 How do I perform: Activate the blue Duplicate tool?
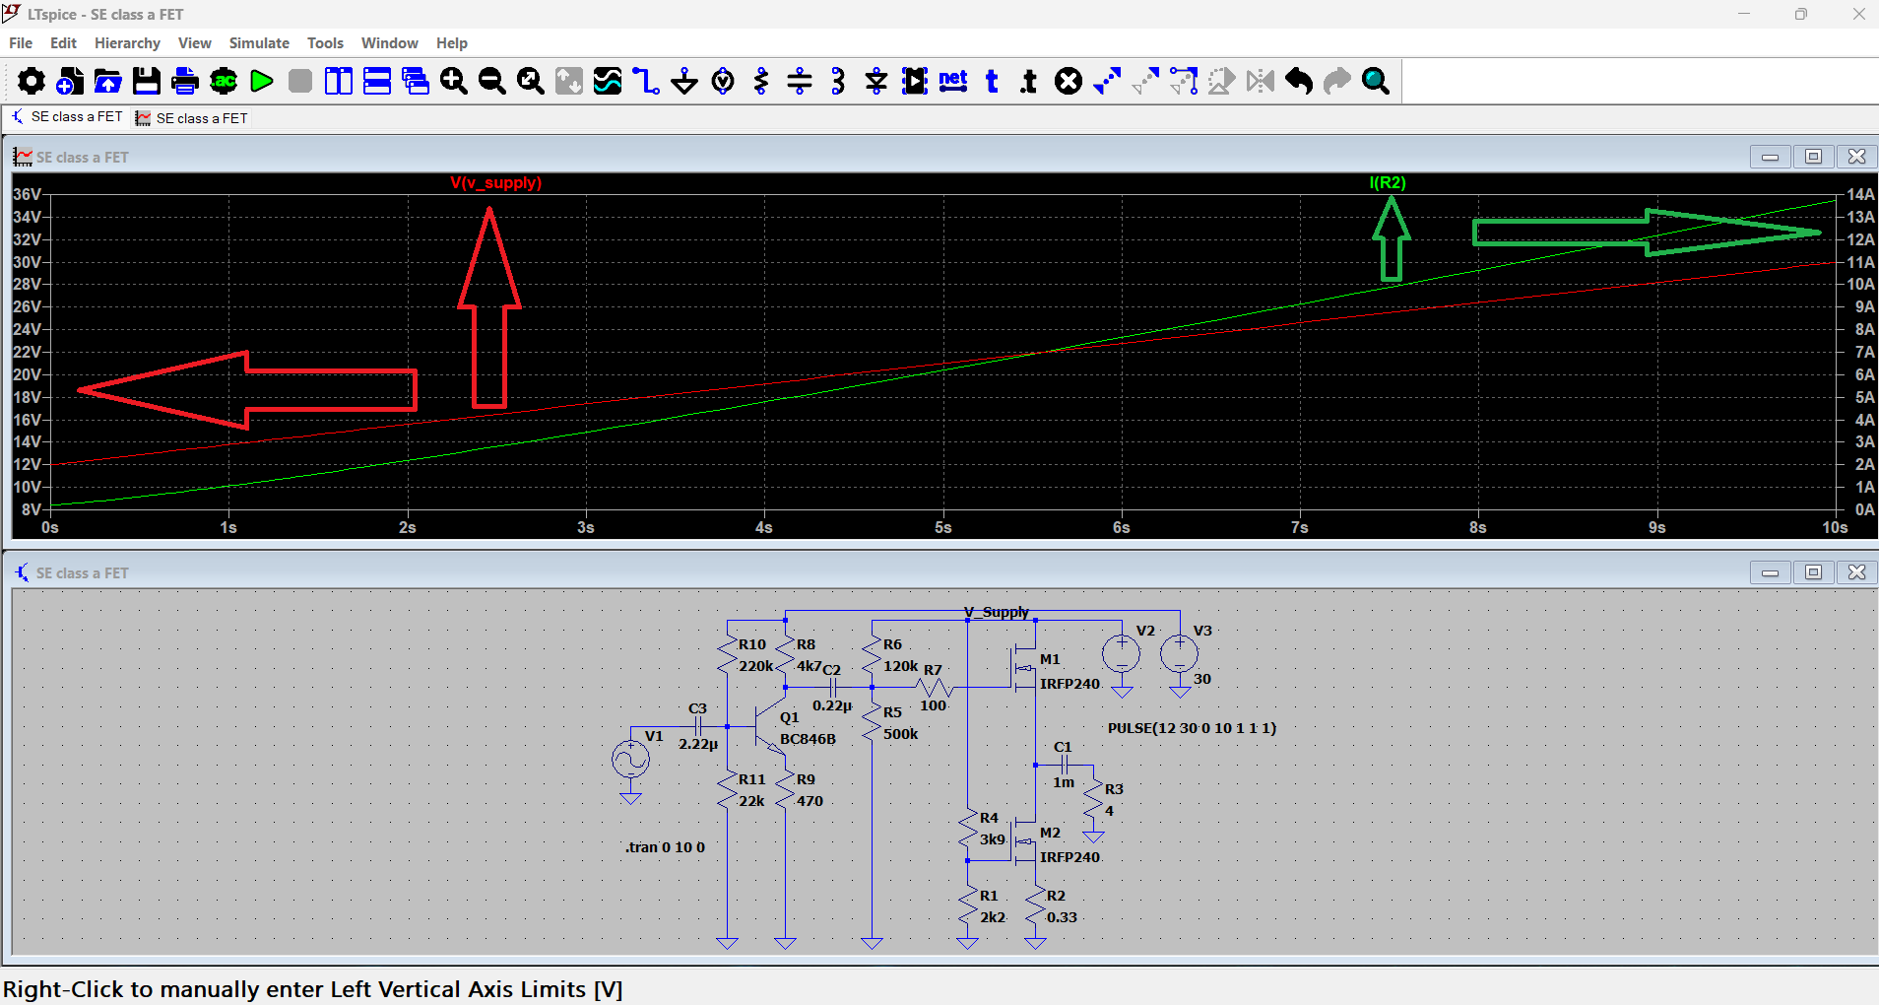coord(1107,81)
